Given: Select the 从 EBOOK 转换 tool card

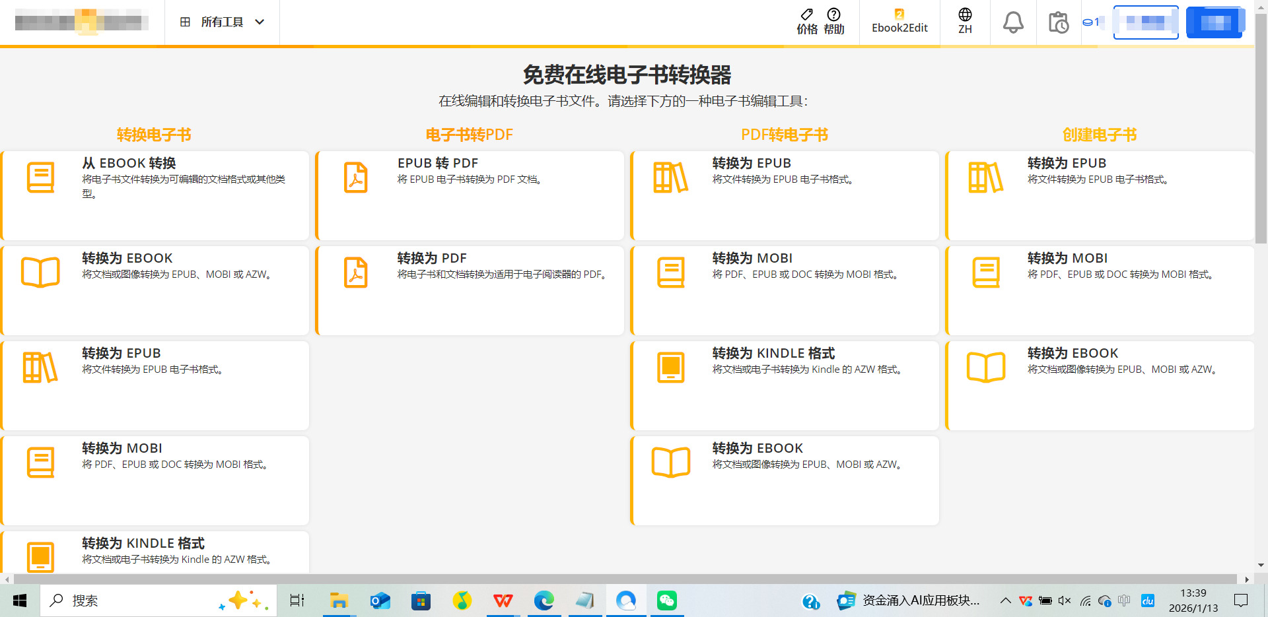Looking at the screenshot, I should click(156, 195).
